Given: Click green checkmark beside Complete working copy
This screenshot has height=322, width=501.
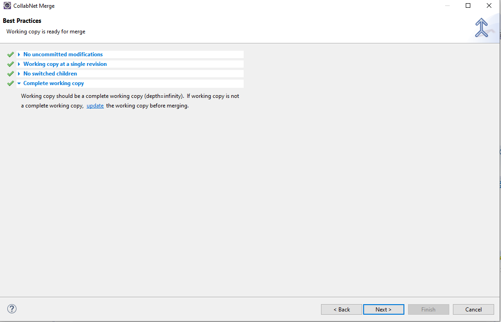Looking at the screenshot, I should (11, 83).
